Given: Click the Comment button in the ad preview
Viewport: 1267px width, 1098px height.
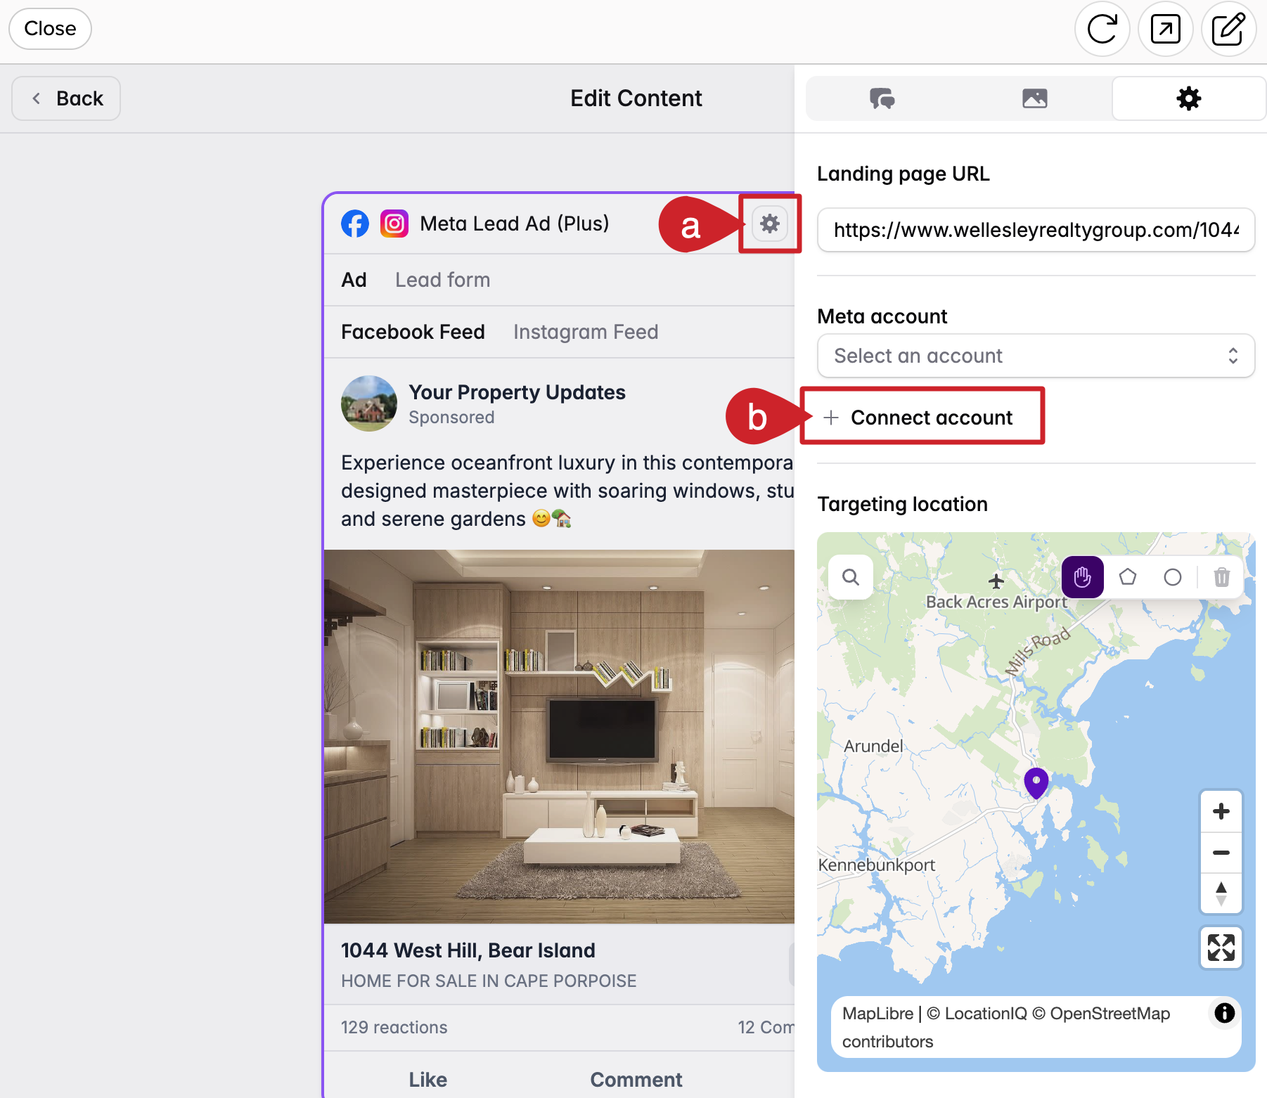Looking at the screenshot, I should pyautogui.click(x=636, y=1080).
